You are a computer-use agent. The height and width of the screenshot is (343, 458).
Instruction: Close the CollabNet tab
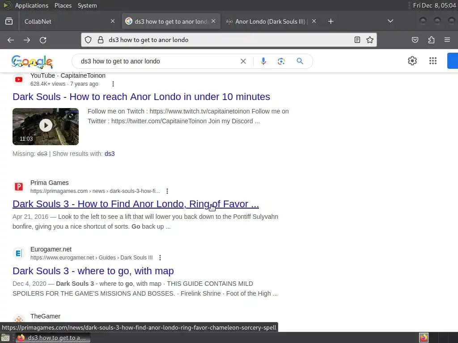[x=113, y=21]
